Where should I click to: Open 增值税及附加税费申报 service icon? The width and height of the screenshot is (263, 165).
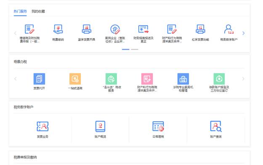pos(29,29)
